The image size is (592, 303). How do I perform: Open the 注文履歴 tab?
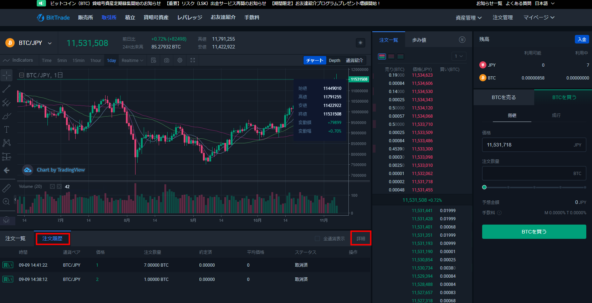pyautogui.click(x=52, y=238)
